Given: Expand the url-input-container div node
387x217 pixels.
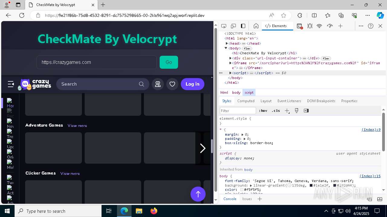Looking at the screenshot, I should (x=230, y=58).
